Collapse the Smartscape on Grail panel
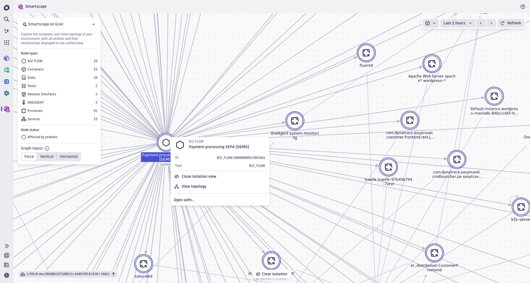This screenshot has height=283, width=530. [x=93, y=24]
